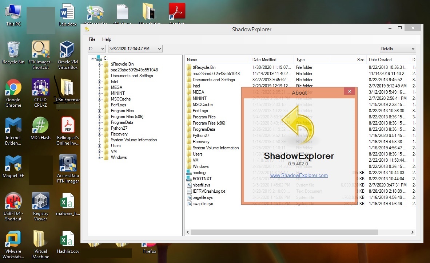The image size is (430, 263).
Task: Sort files by the Date Modified column
Action: tap(264, 59)
